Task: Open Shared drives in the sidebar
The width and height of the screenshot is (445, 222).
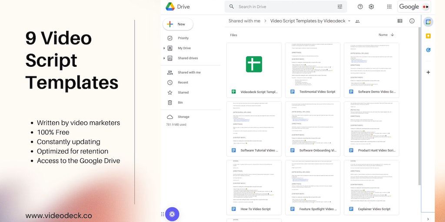Action: [x=188, y=58]
